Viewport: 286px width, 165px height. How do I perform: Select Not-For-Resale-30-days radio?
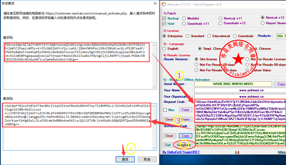[x=197, y=64]
